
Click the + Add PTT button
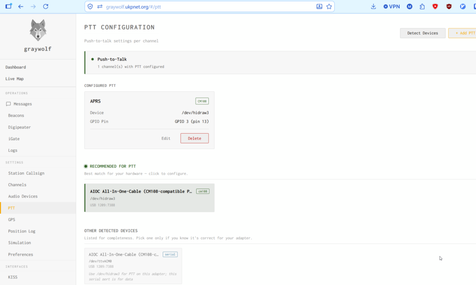[463, 33]
